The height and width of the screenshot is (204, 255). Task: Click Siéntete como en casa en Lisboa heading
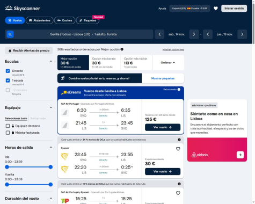point(214,116)
